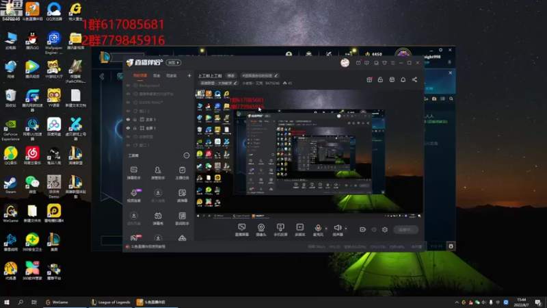
Task: Toggle visibility of 全屏 1 source
Action: [x=128, y=128]
